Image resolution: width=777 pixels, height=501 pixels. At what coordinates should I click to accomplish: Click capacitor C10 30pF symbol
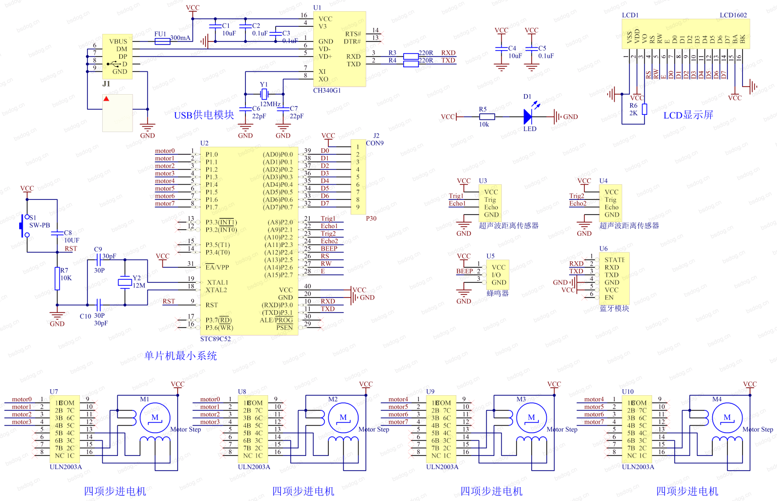tap(99, 305)
